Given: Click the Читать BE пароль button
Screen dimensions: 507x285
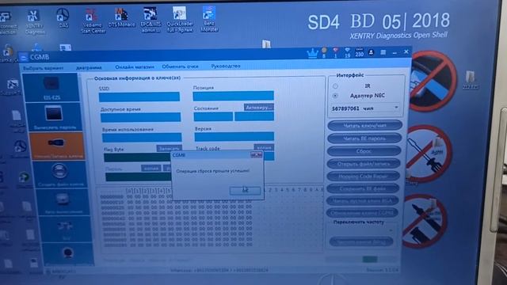Looking at the screenshot, I should tap(364, 139).
